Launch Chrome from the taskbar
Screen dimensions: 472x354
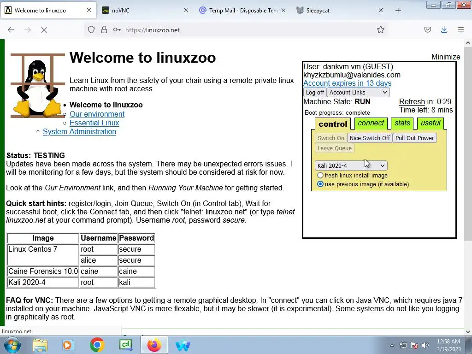[97, 345]
